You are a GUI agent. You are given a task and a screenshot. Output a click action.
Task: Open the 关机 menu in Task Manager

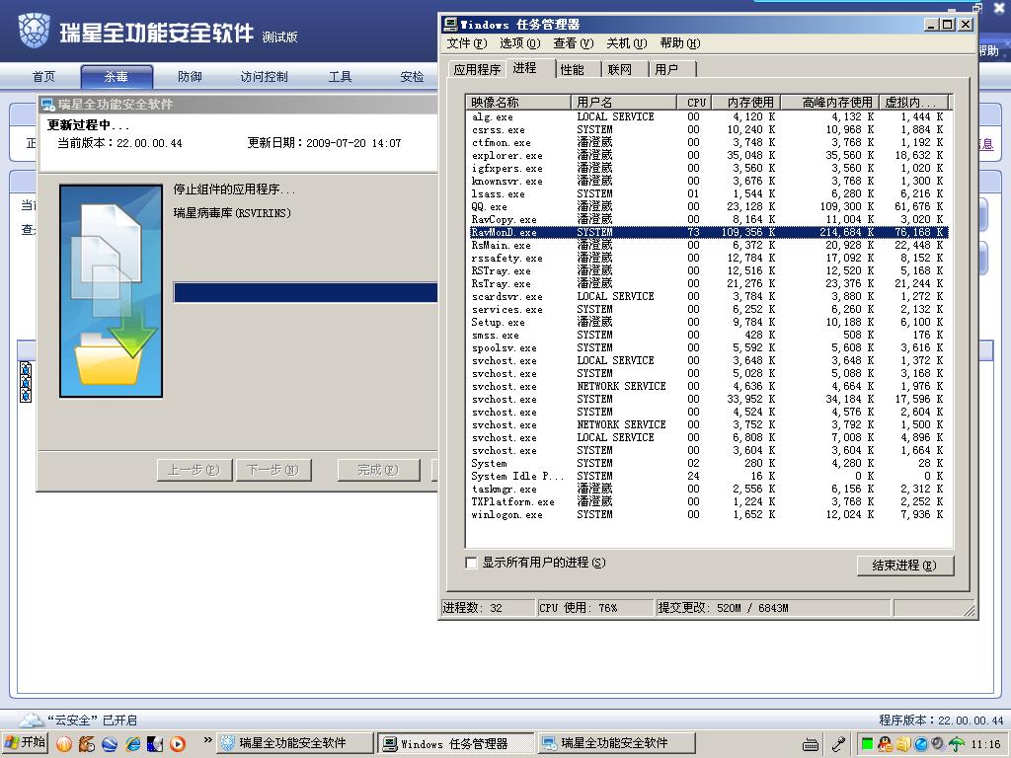(626, 43)
